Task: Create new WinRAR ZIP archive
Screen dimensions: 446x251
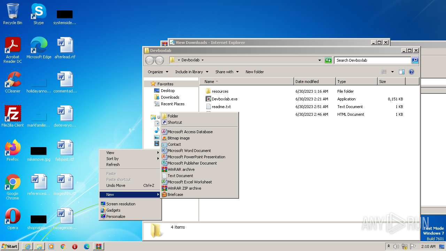Action: tap(199, 188)
